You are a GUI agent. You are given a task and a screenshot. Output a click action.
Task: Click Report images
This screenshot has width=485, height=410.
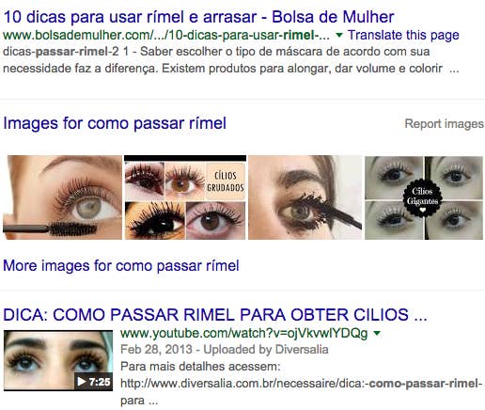(x=445, y=123)
